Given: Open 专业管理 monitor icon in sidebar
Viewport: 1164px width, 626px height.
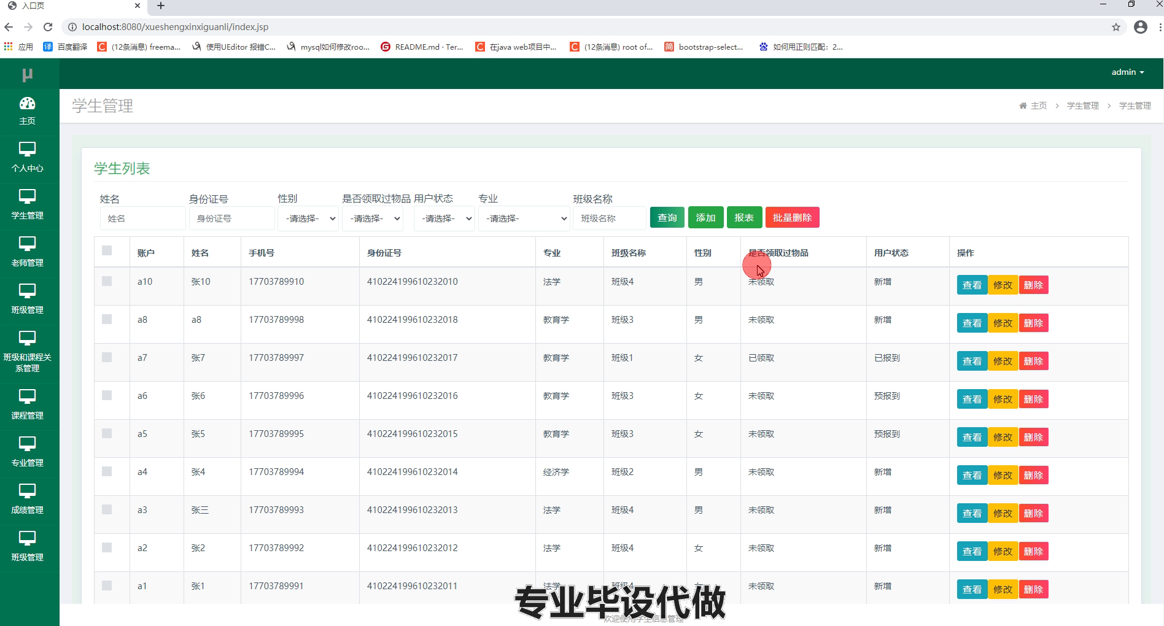Looking at the screenshot, I should click(x=28, y=444).
